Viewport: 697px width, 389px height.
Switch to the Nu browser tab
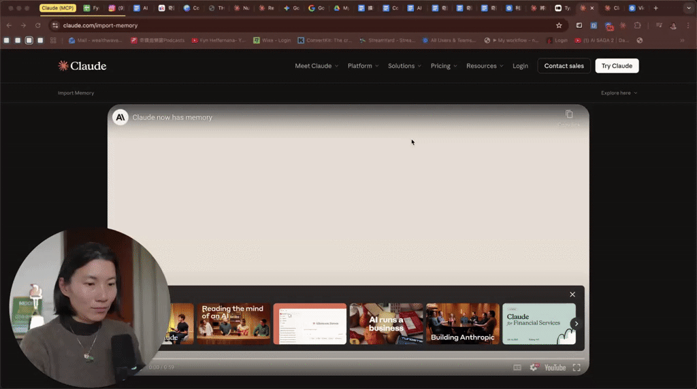point(242,8)
